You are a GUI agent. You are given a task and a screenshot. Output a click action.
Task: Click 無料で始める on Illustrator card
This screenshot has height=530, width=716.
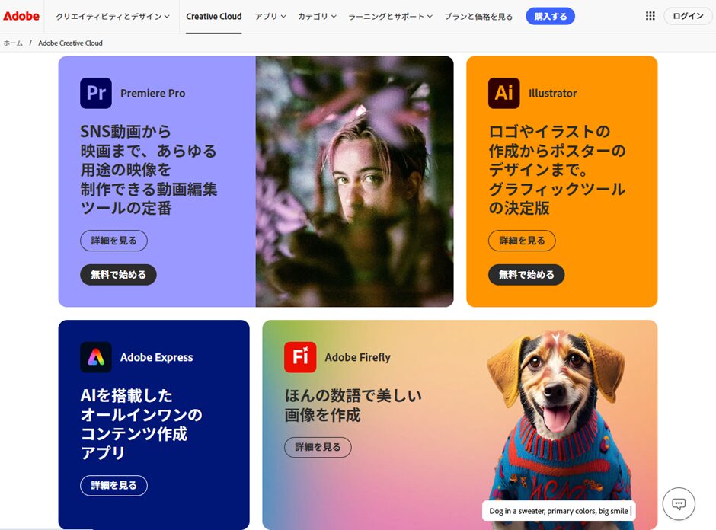pos(526,274)
